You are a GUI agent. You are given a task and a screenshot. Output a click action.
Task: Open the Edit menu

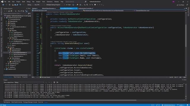[x=9, y=2]
